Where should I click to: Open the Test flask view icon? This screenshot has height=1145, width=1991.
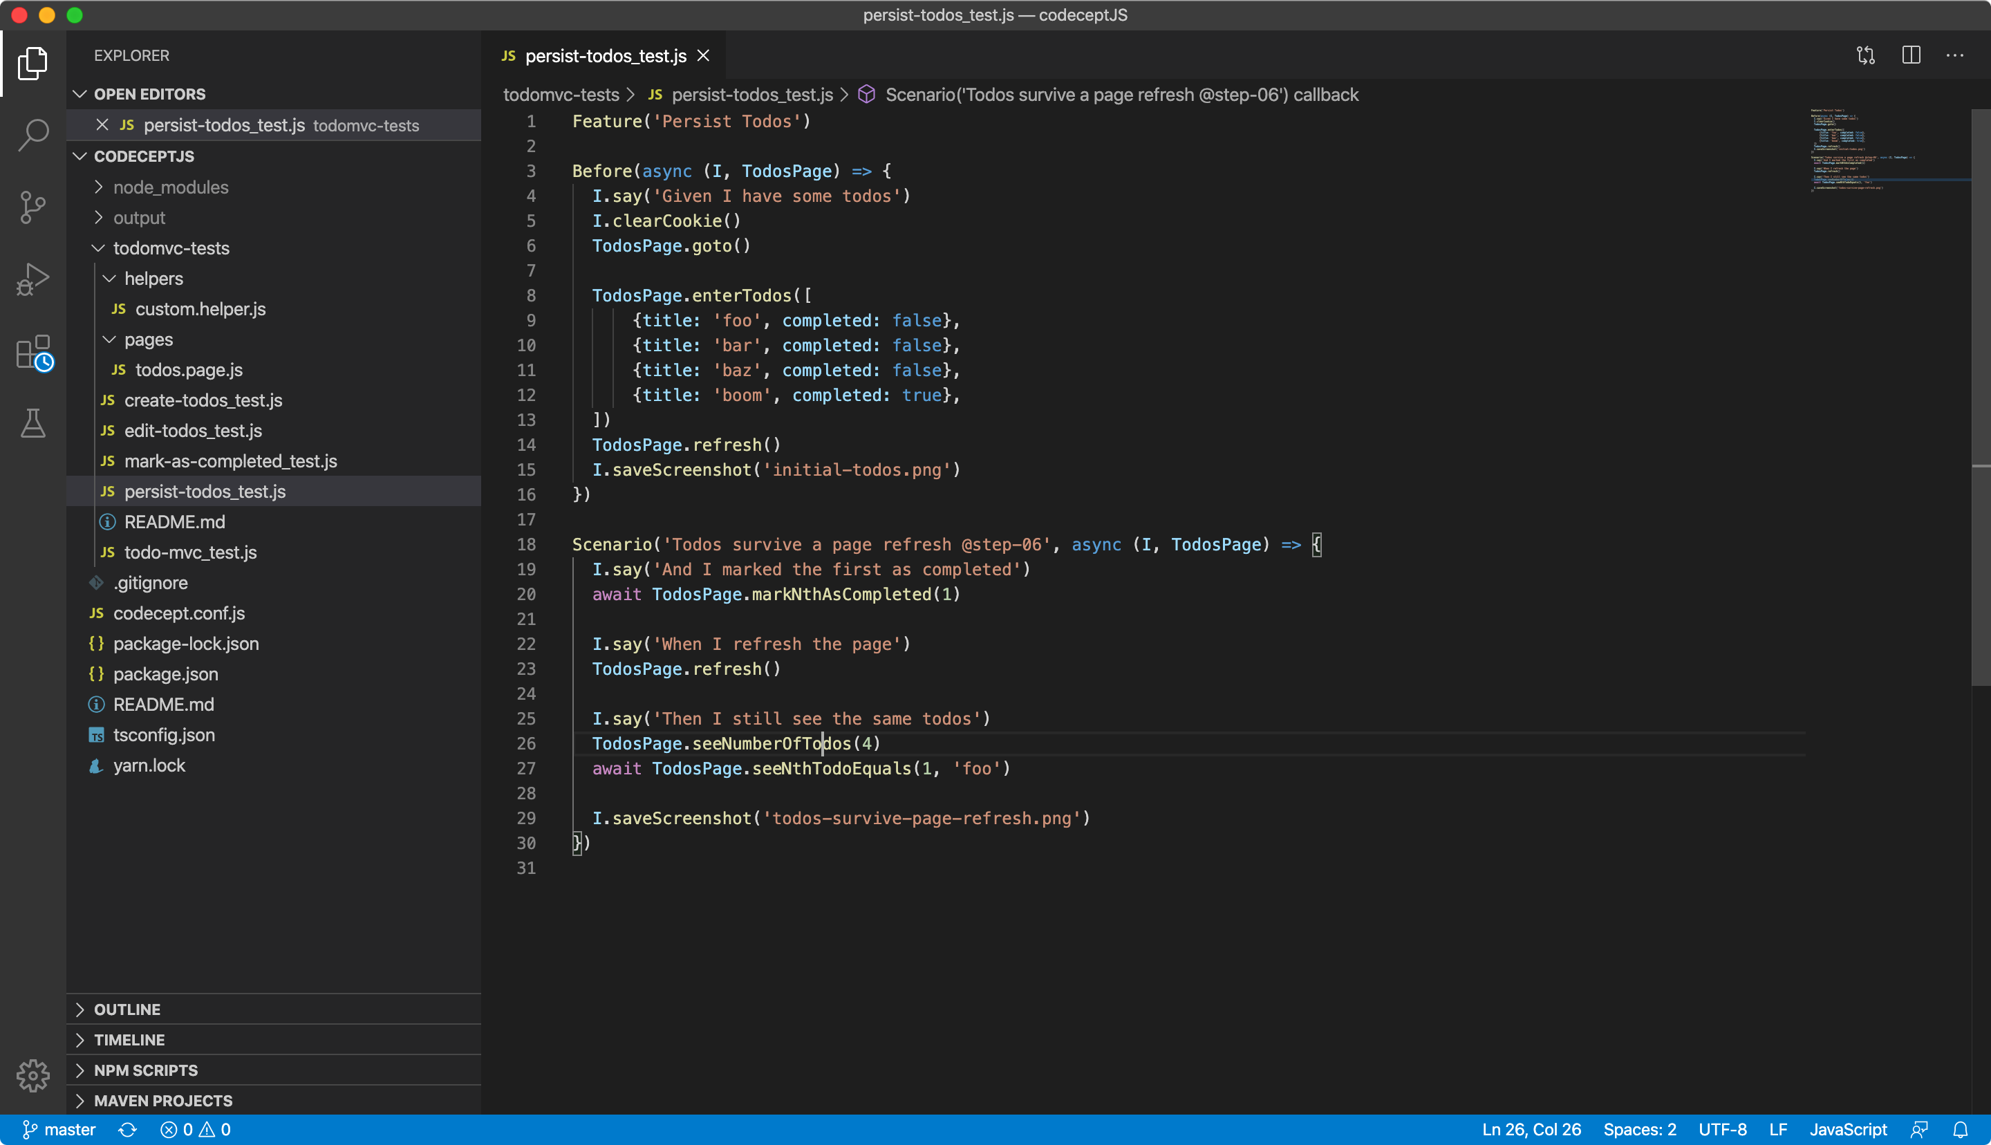pyautogui.click(x=33, y=423)
